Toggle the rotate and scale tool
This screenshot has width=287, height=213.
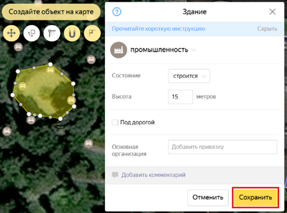click(32, 33)
